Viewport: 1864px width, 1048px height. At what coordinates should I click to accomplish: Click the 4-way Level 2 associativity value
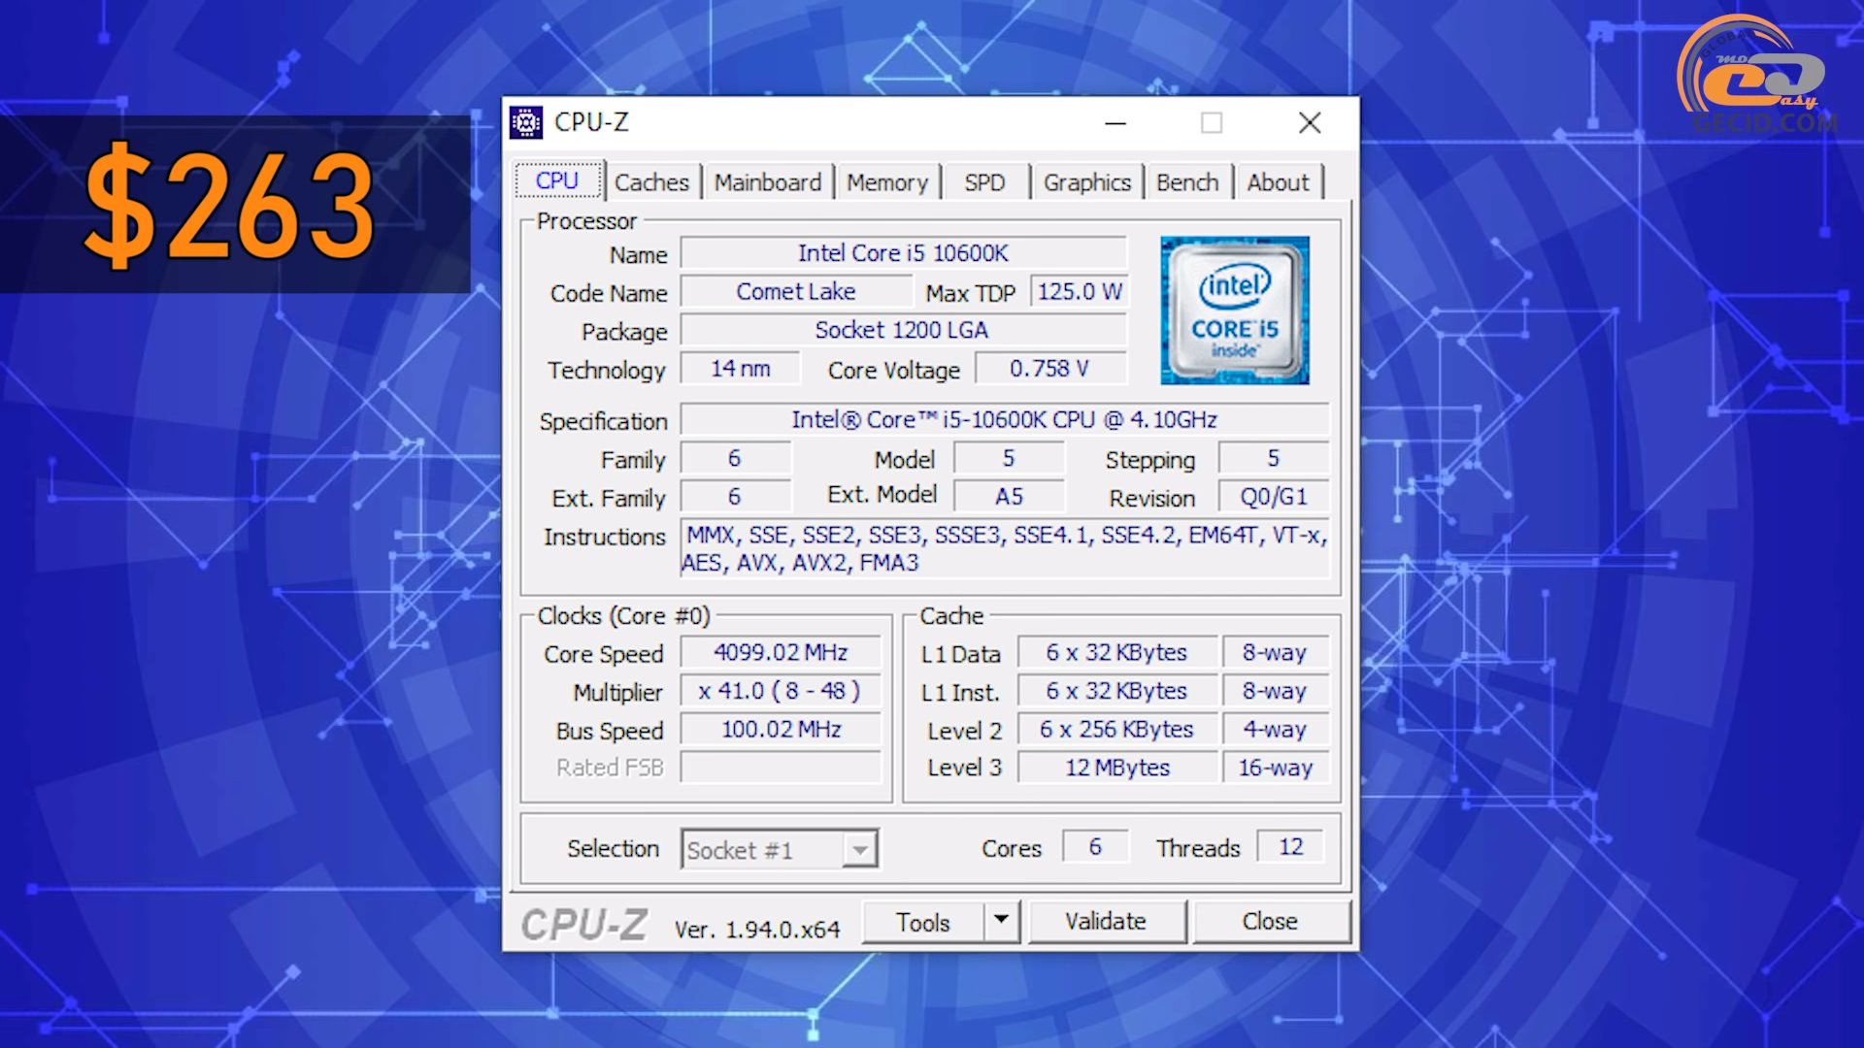pyautogui.click(x=1276, y=730)
